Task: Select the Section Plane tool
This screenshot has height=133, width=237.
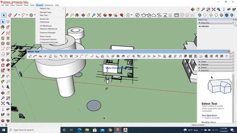Action: (8, 115)
